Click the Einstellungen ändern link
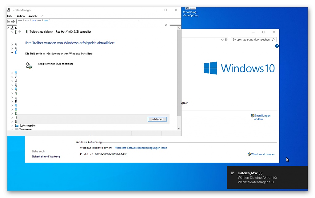Viewport: 315px width, 198px height. tap(262, 117)
